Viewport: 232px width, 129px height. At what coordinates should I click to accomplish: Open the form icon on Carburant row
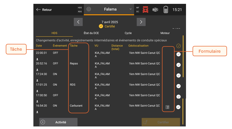click(x=168, y=107)
